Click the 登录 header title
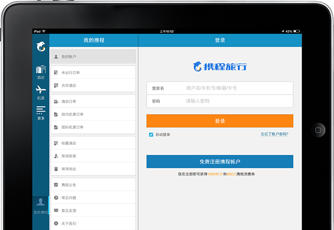Viewport: 334px width, 230px height. [220, 40]
